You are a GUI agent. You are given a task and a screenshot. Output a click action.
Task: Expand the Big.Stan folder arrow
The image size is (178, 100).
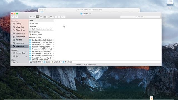[x=53, y=40]
